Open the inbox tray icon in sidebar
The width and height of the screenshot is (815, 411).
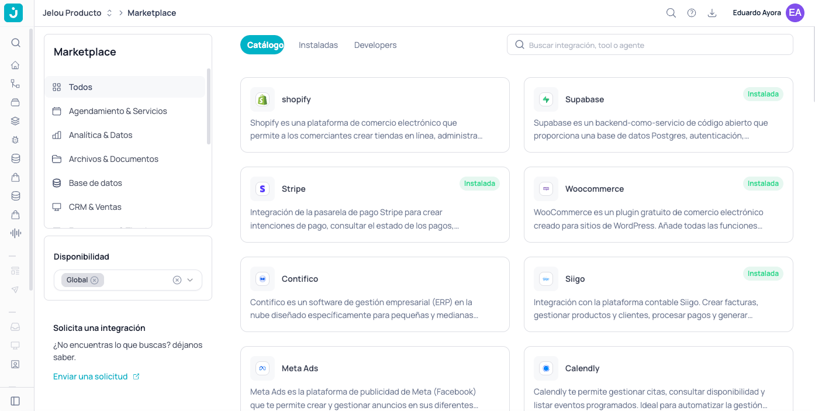[16, 327]
